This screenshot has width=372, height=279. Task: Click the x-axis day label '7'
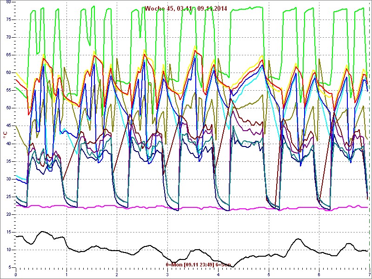[369, 275]
